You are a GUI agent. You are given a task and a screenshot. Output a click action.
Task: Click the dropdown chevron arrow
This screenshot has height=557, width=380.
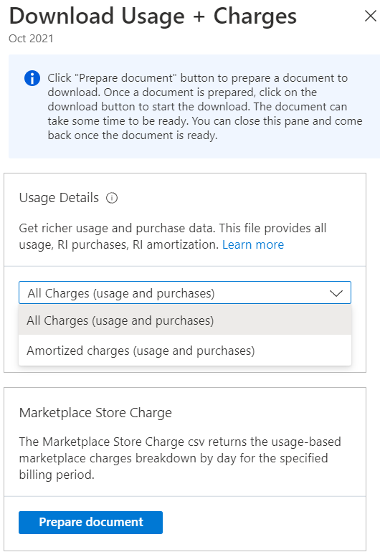coord(336,293)
